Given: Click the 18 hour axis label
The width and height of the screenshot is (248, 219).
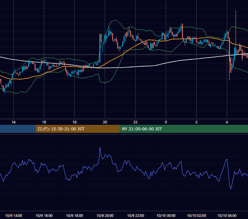Looking at the screenshot, I should point(74,122).
